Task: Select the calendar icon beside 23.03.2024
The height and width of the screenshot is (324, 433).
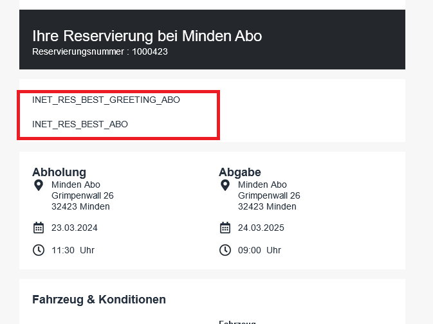Action: pyautogui.click(x=38, y=228)
